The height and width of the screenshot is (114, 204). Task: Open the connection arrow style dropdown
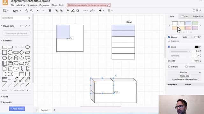click(85, 10)
